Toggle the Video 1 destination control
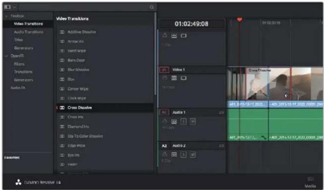 [x=164, y=70]
